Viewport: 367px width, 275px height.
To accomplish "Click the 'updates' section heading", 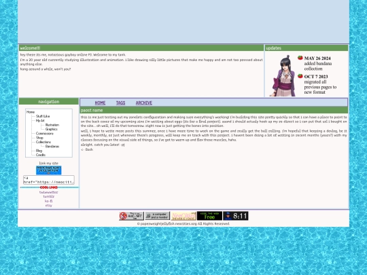I will [274, 48].
